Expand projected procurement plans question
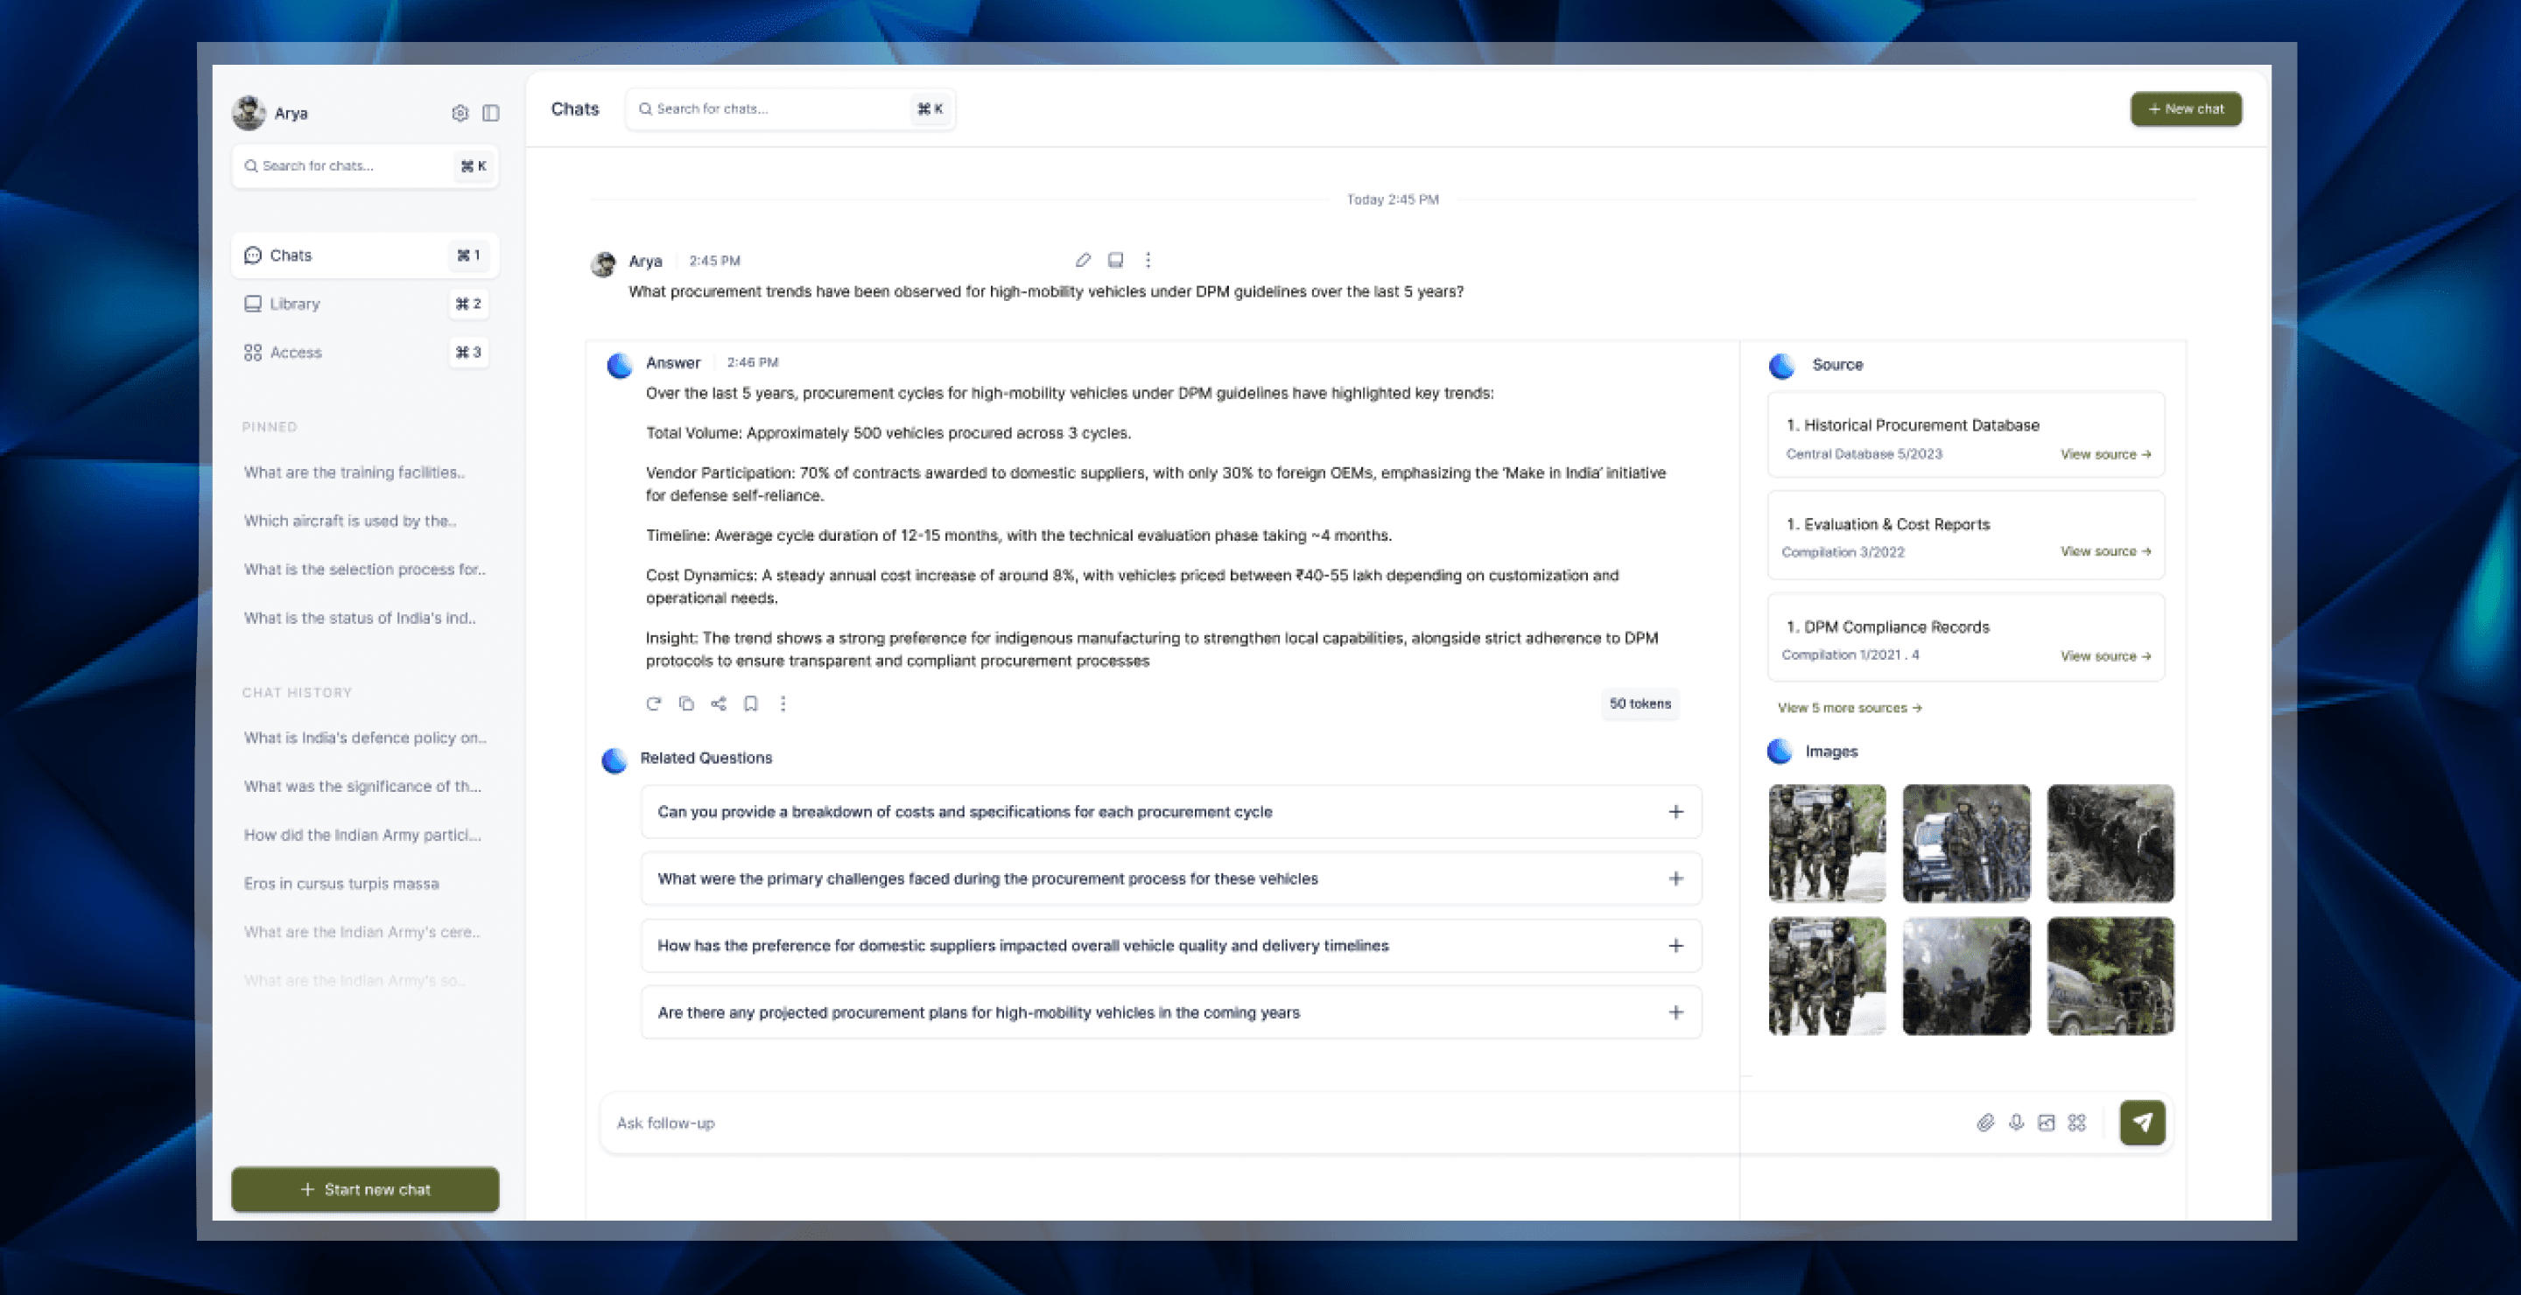The height and width of the screenshot is (1295, 2521). pyautogui.click(x=1675, y=1012)
